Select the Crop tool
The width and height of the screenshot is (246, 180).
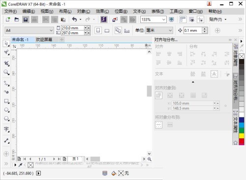(6, 63)
